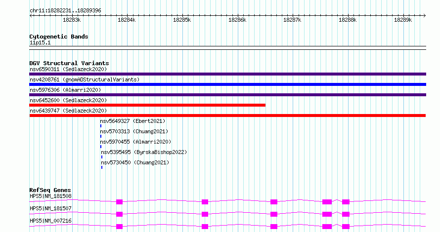Open the nsv5970455 (Almarri2020) label
This screenshot has height=232, width=440.
135,142
